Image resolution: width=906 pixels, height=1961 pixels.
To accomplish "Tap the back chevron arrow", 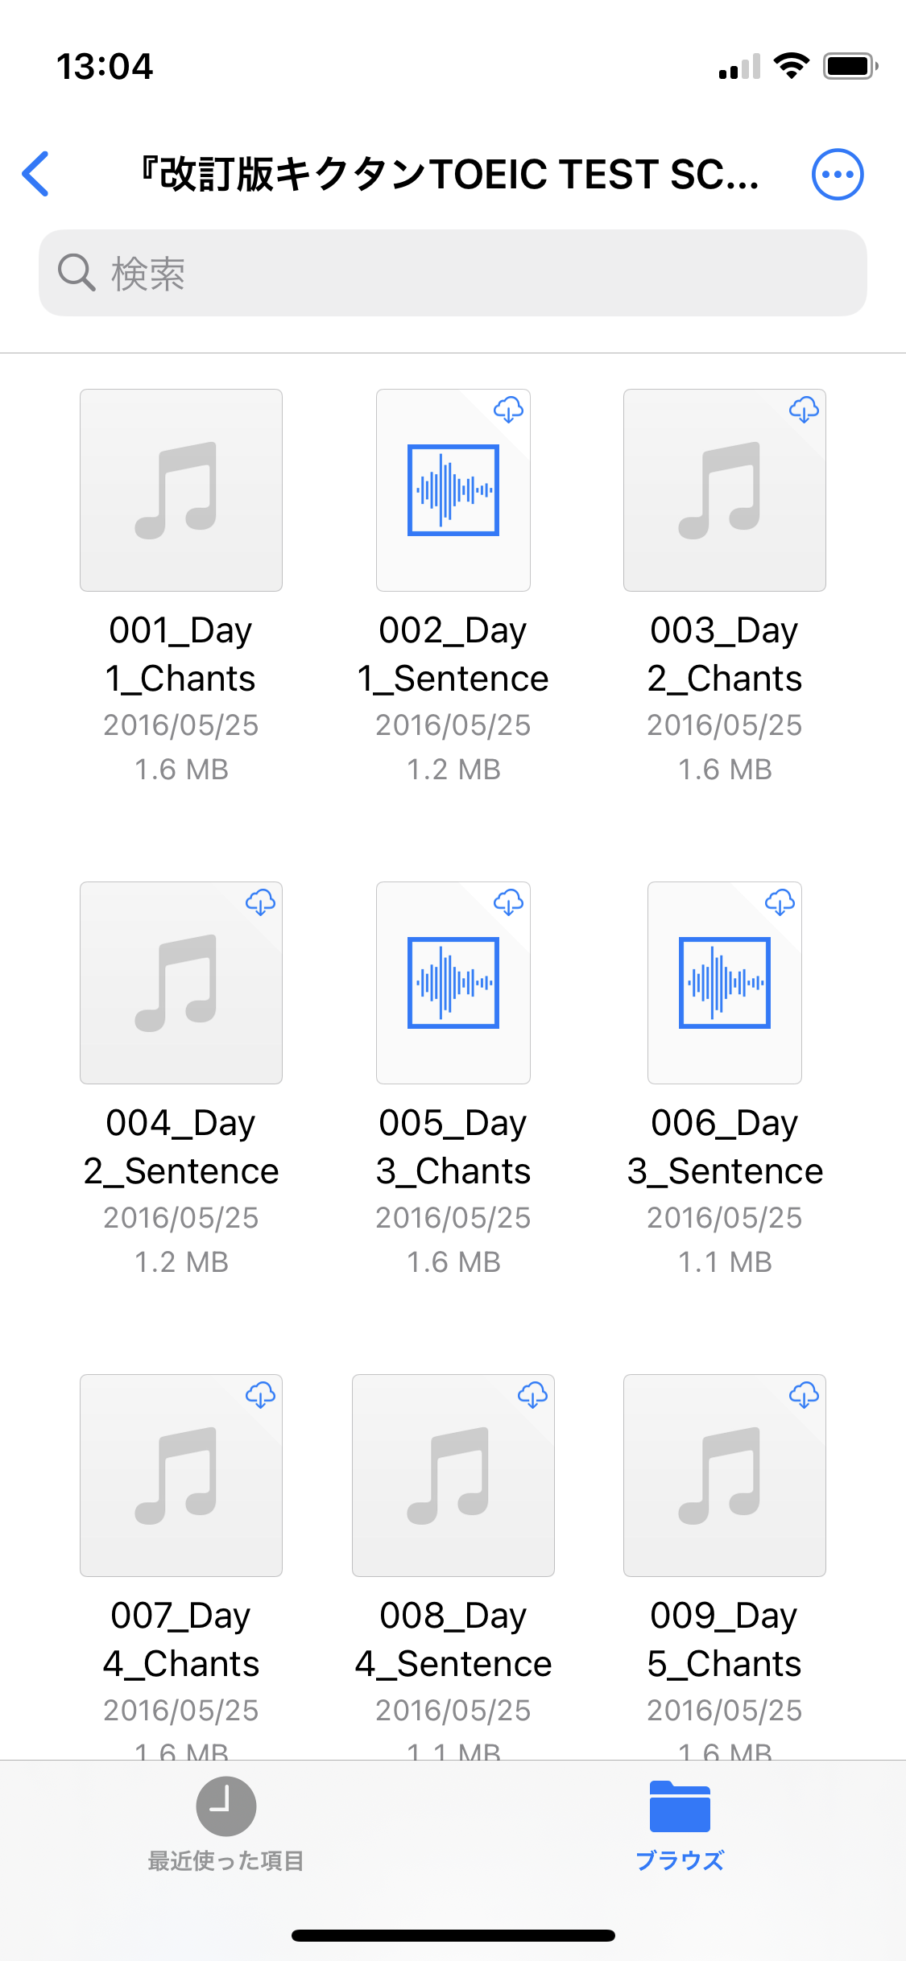I will [36, 174].
